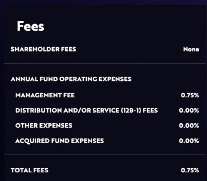Click the Total Fees 0.75% value
This screenshot has width=207, height=181.
click(x=190, y=170)
